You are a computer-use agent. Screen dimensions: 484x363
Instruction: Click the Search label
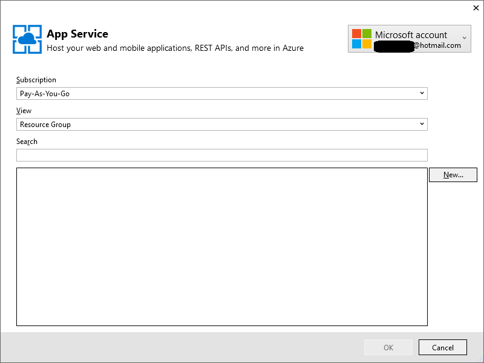27,142
